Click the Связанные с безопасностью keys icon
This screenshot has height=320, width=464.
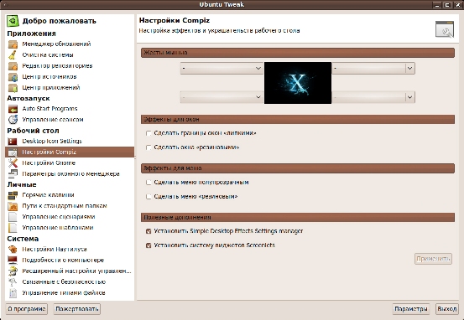(x=13, y=282)
